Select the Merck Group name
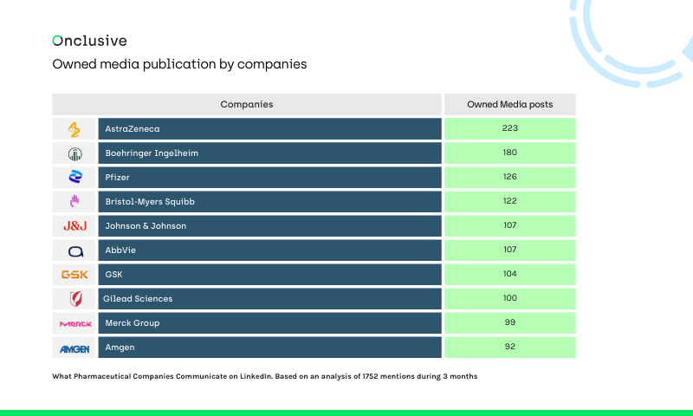Viewport: 693px width, 416px height. [133, 323]
